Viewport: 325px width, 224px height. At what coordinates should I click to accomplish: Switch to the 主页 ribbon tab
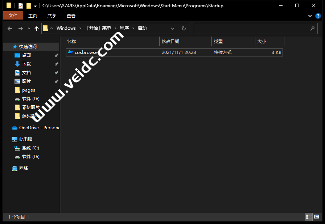33,16
